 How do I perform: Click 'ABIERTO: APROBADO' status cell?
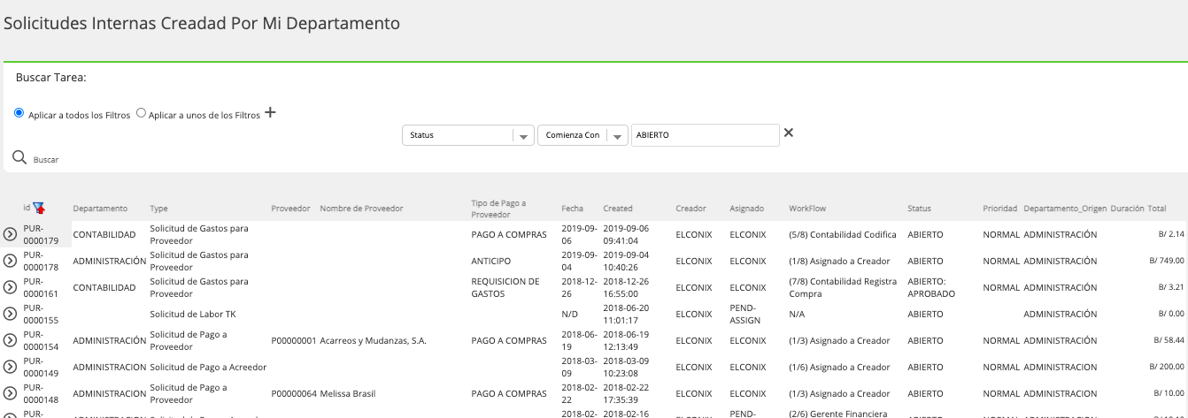pyautogui.click(x=931, y=287)
